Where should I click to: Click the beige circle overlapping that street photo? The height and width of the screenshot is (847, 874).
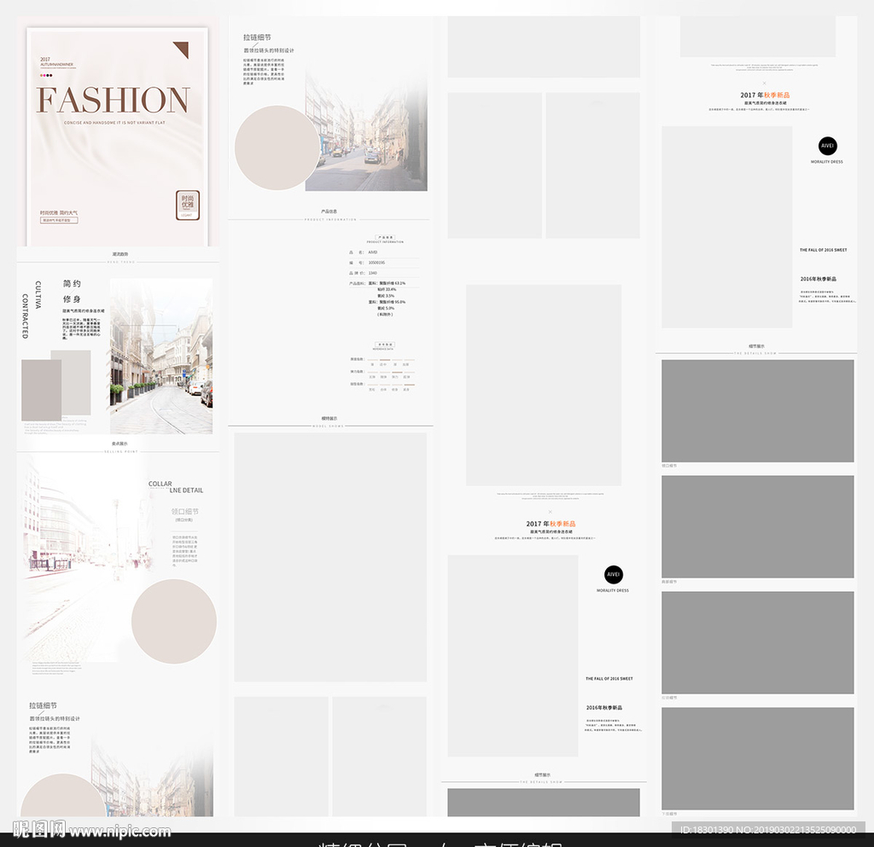point(277,148)
